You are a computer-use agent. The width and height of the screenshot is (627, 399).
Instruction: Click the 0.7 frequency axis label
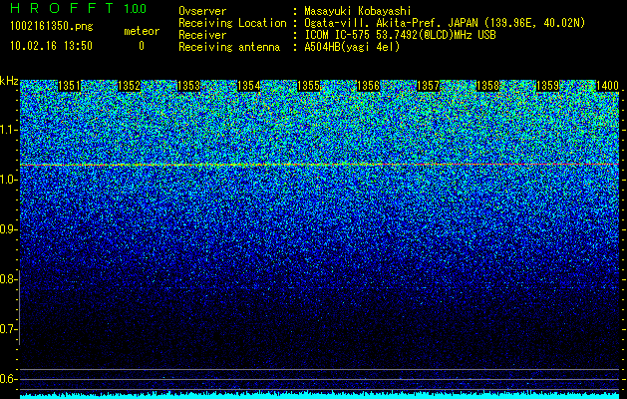point(8,329)
